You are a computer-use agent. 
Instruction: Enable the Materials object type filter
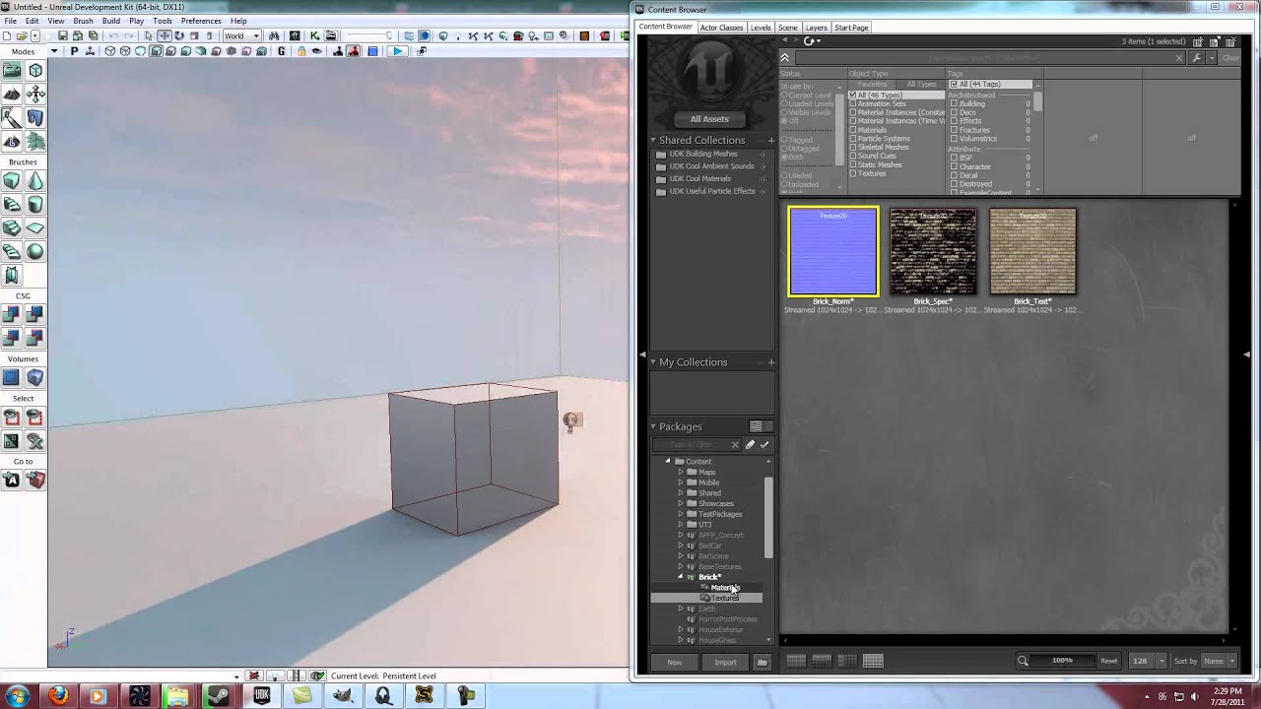[x=853, y=130]
